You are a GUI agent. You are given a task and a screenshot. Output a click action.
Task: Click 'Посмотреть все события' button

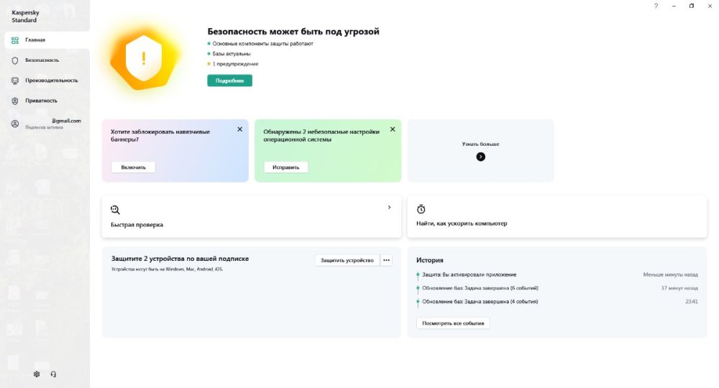coord(453,323)
